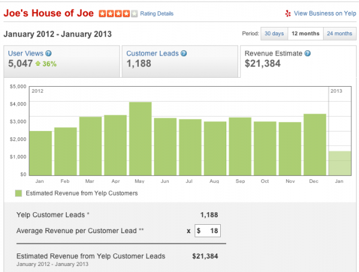Viewport: 359px width, 272px height.
Task: Click the May 2012 revenue bar
Action: pos(141,139)
